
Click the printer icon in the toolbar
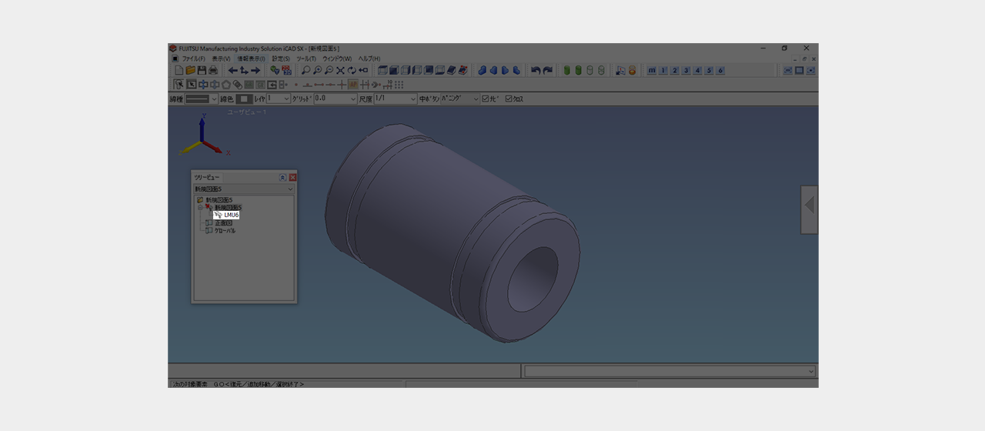coord(212,71)
